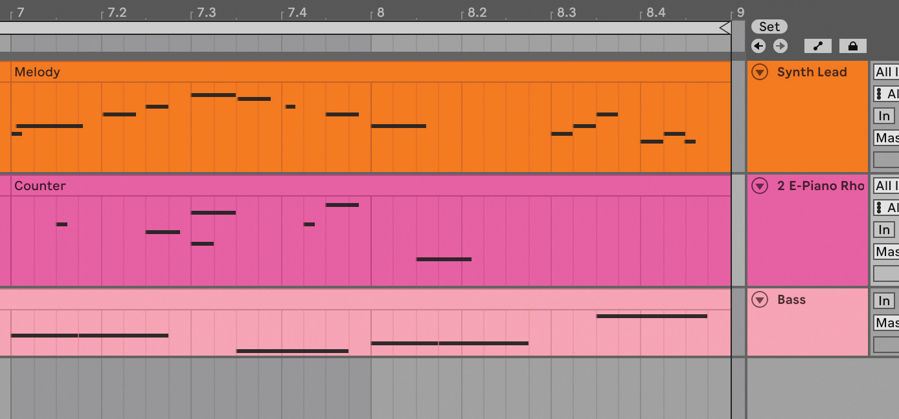Image resolution: width=899 pixels, height=419 pixels.
Task: Open the input channel chooser on Synth Lead
Action: [886, 94]
